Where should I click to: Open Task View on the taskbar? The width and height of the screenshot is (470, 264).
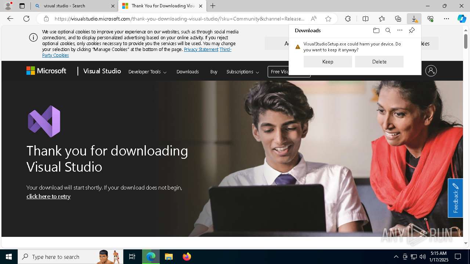pyautogui.click(x=132, y=257)
